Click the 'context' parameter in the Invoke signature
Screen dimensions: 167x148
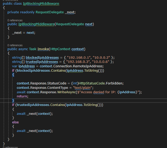(78, 49)
